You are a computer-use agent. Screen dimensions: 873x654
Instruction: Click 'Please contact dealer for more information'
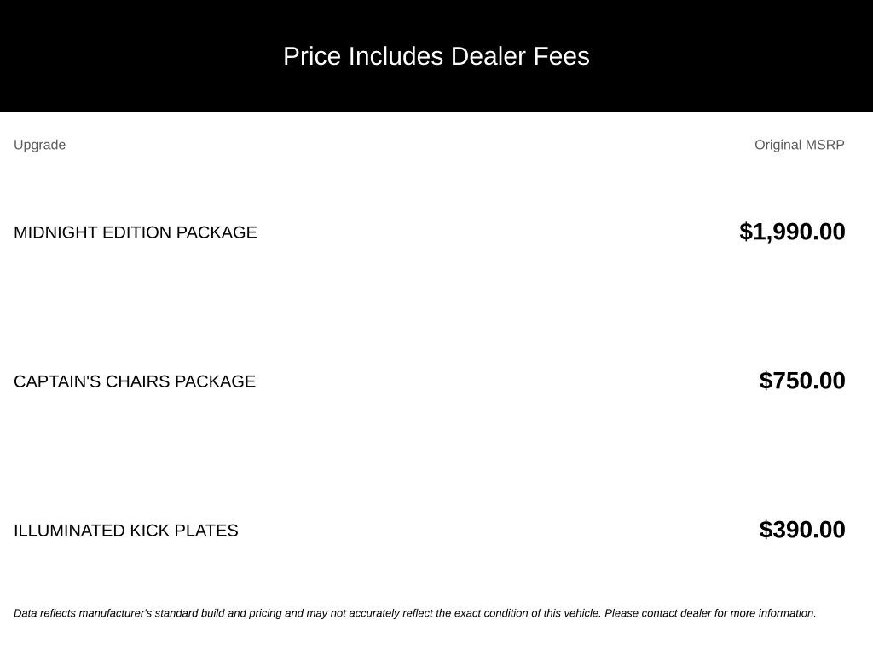710,613
